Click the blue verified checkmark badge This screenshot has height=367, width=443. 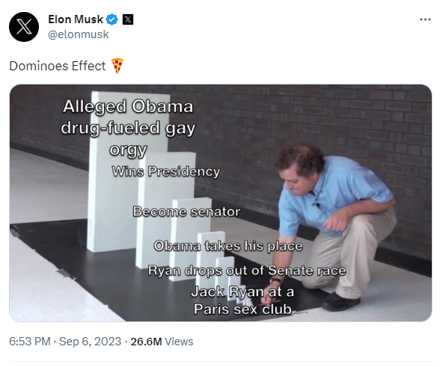tap(112, 19)
